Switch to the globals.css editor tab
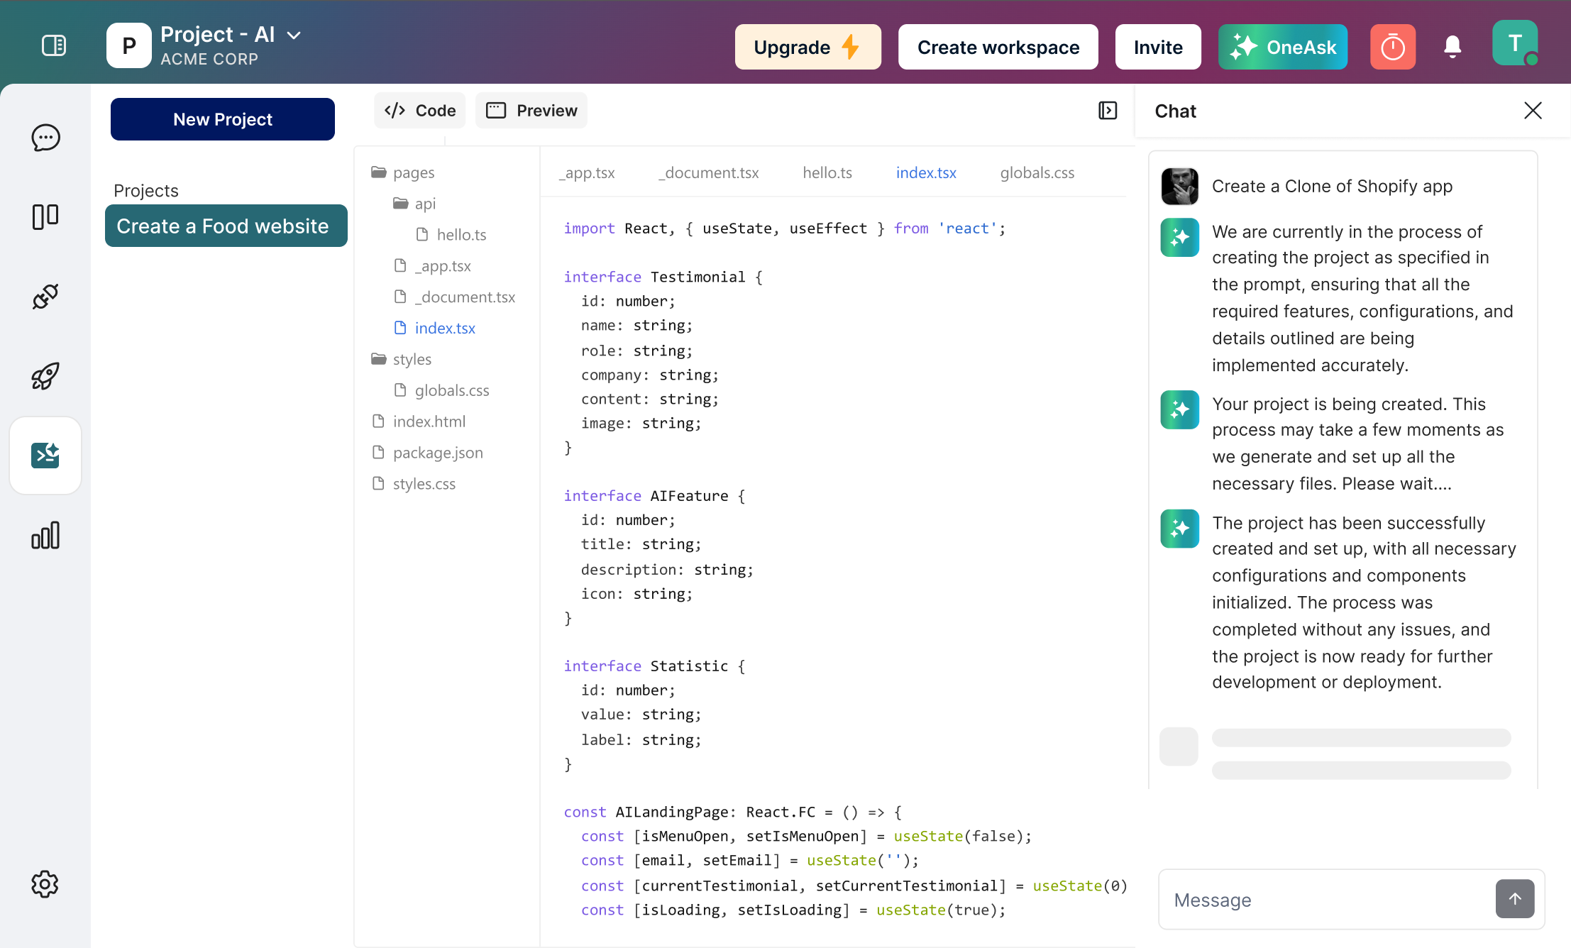 pos(1037,172)
